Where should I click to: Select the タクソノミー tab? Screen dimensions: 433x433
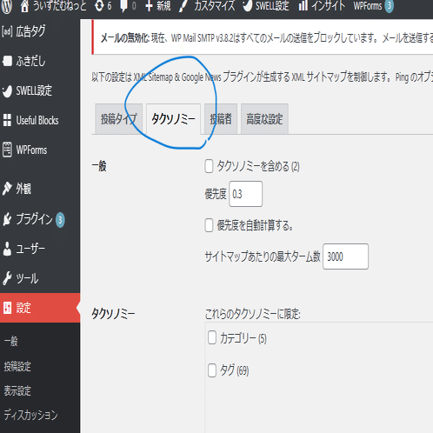tap(173, 119)
